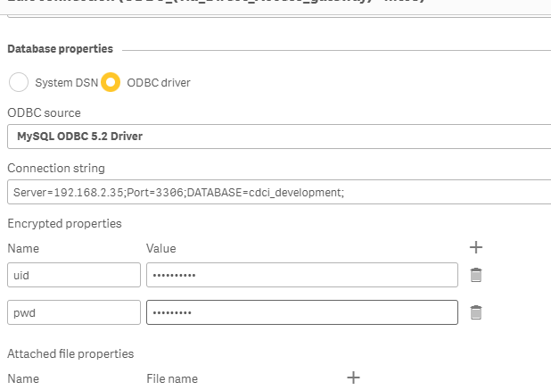The image size is (551, 390).
Task: Click the Encrypted properties heading
Action: point(64,223)
